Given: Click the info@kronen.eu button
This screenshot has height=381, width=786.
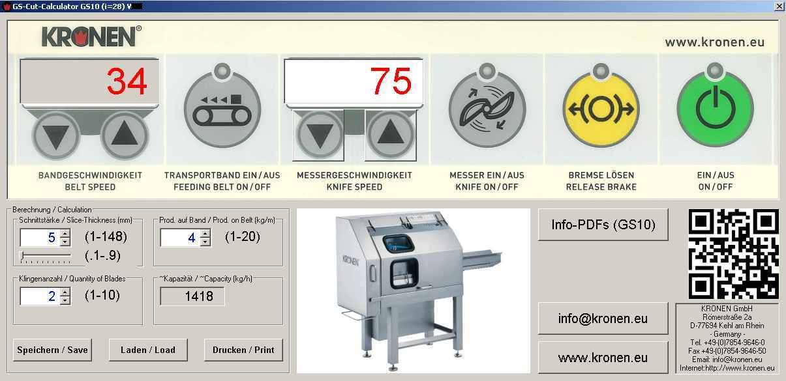Looking at the screenshot, I should (x=603, y=318).
